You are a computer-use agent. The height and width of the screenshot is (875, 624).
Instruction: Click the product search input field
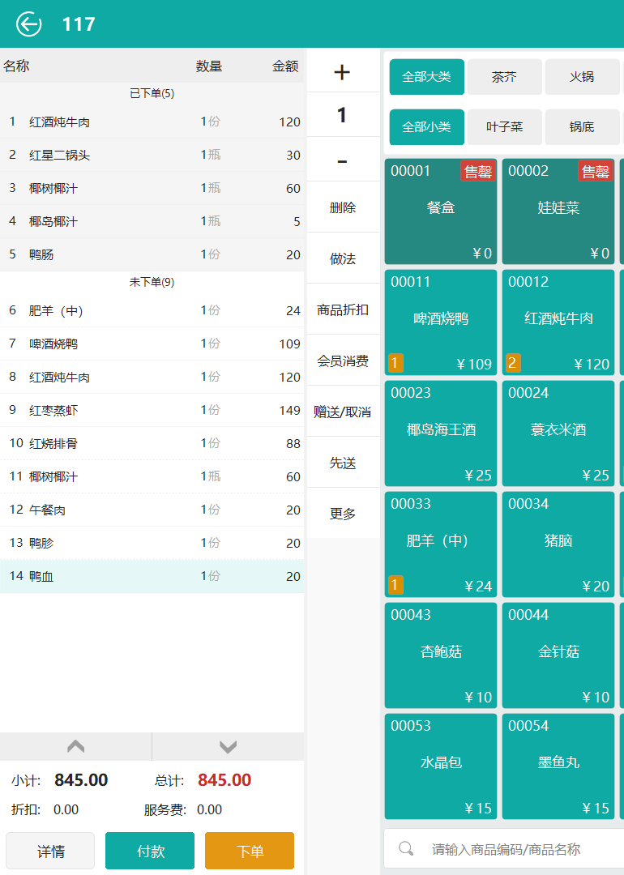coord(519,849)
